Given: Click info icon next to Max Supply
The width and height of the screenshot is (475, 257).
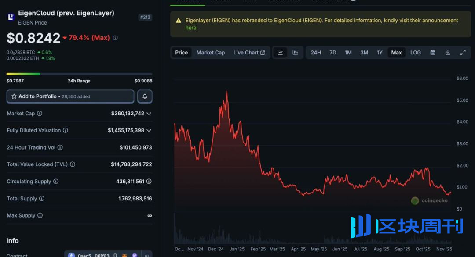Looking at the screenshot, I should (x=40, y=216).
